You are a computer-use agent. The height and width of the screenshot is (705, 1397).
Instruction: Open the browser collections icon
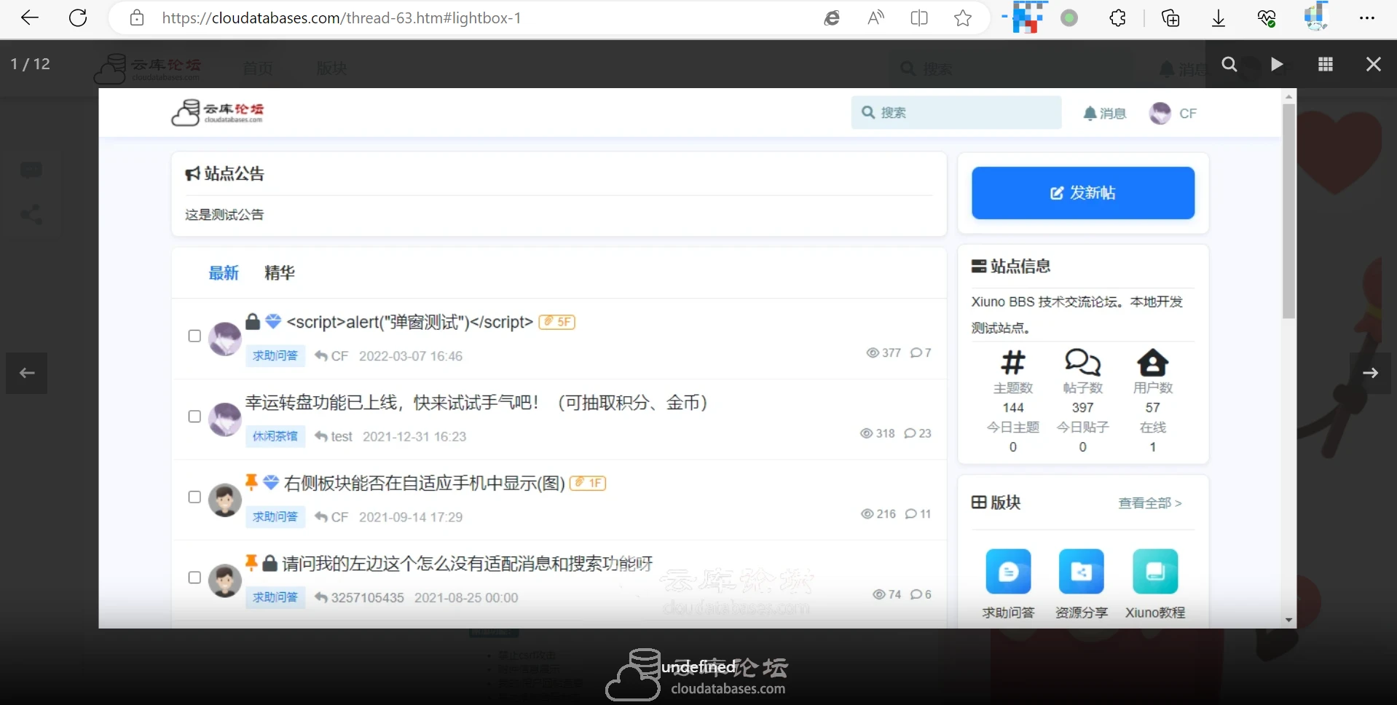point(1170,18)
